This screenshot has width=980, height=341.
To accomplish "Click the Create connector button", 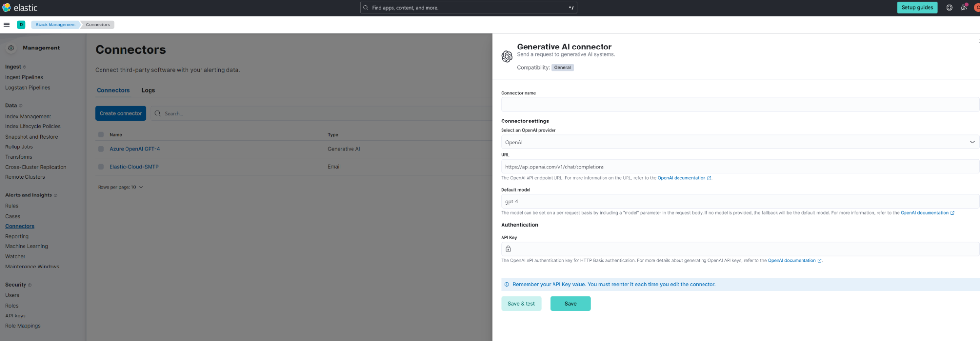I will pyautogui.click(x=121, y=113).
